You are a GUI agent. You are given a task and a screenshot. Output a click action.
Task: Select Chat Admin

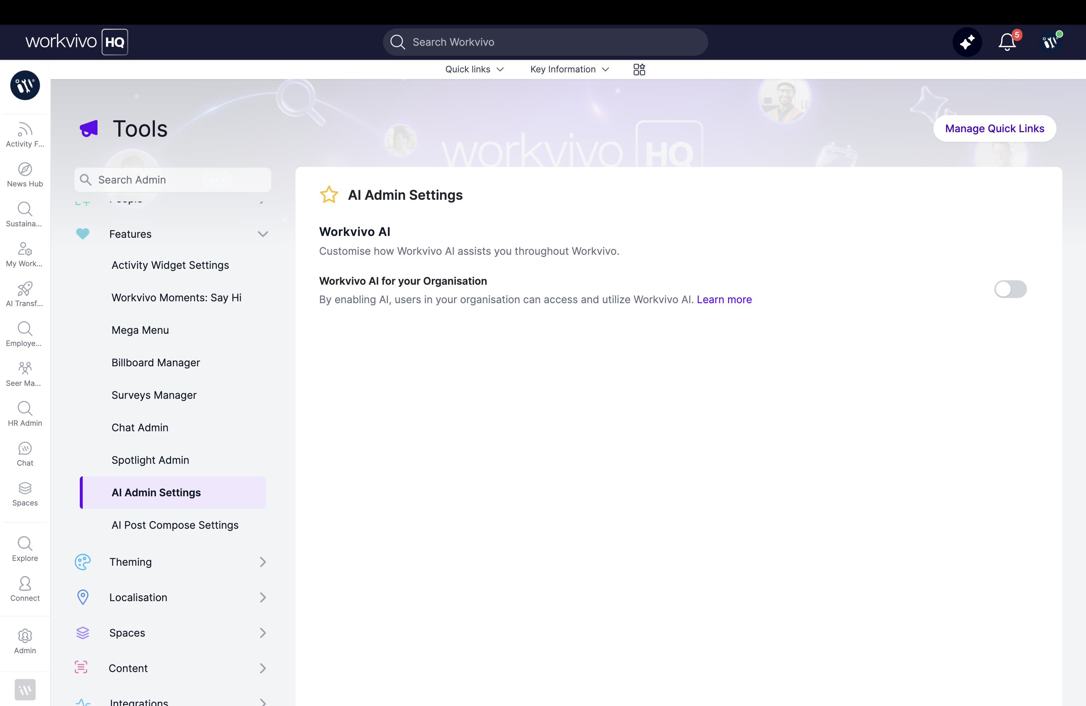pos(140,427)
